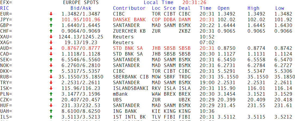Click the TRY= RIC code
This screenshot has width=295, height=121.
click(6, 83)
